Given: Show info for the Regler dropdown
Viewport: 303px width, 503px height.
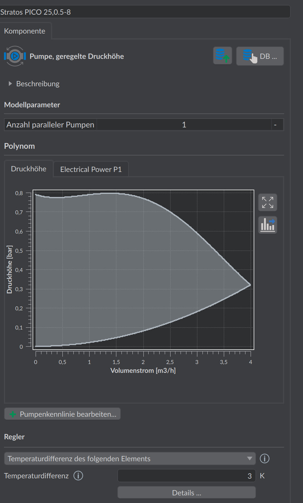Looking at the screenshot, I should pos(265,458).
